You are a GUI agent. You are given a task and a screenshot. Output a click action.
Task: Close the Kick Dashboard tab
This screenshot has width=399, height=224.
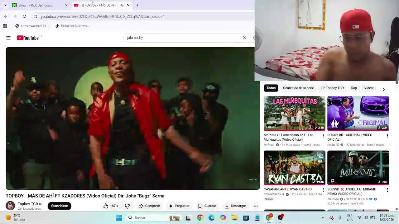[x=66, y=5]
